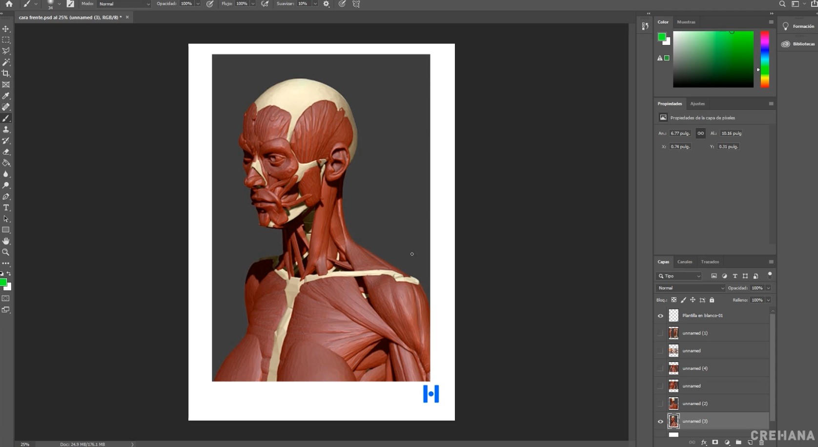Hide the Plantilla en blanco-01 layer

coord(660,316)
